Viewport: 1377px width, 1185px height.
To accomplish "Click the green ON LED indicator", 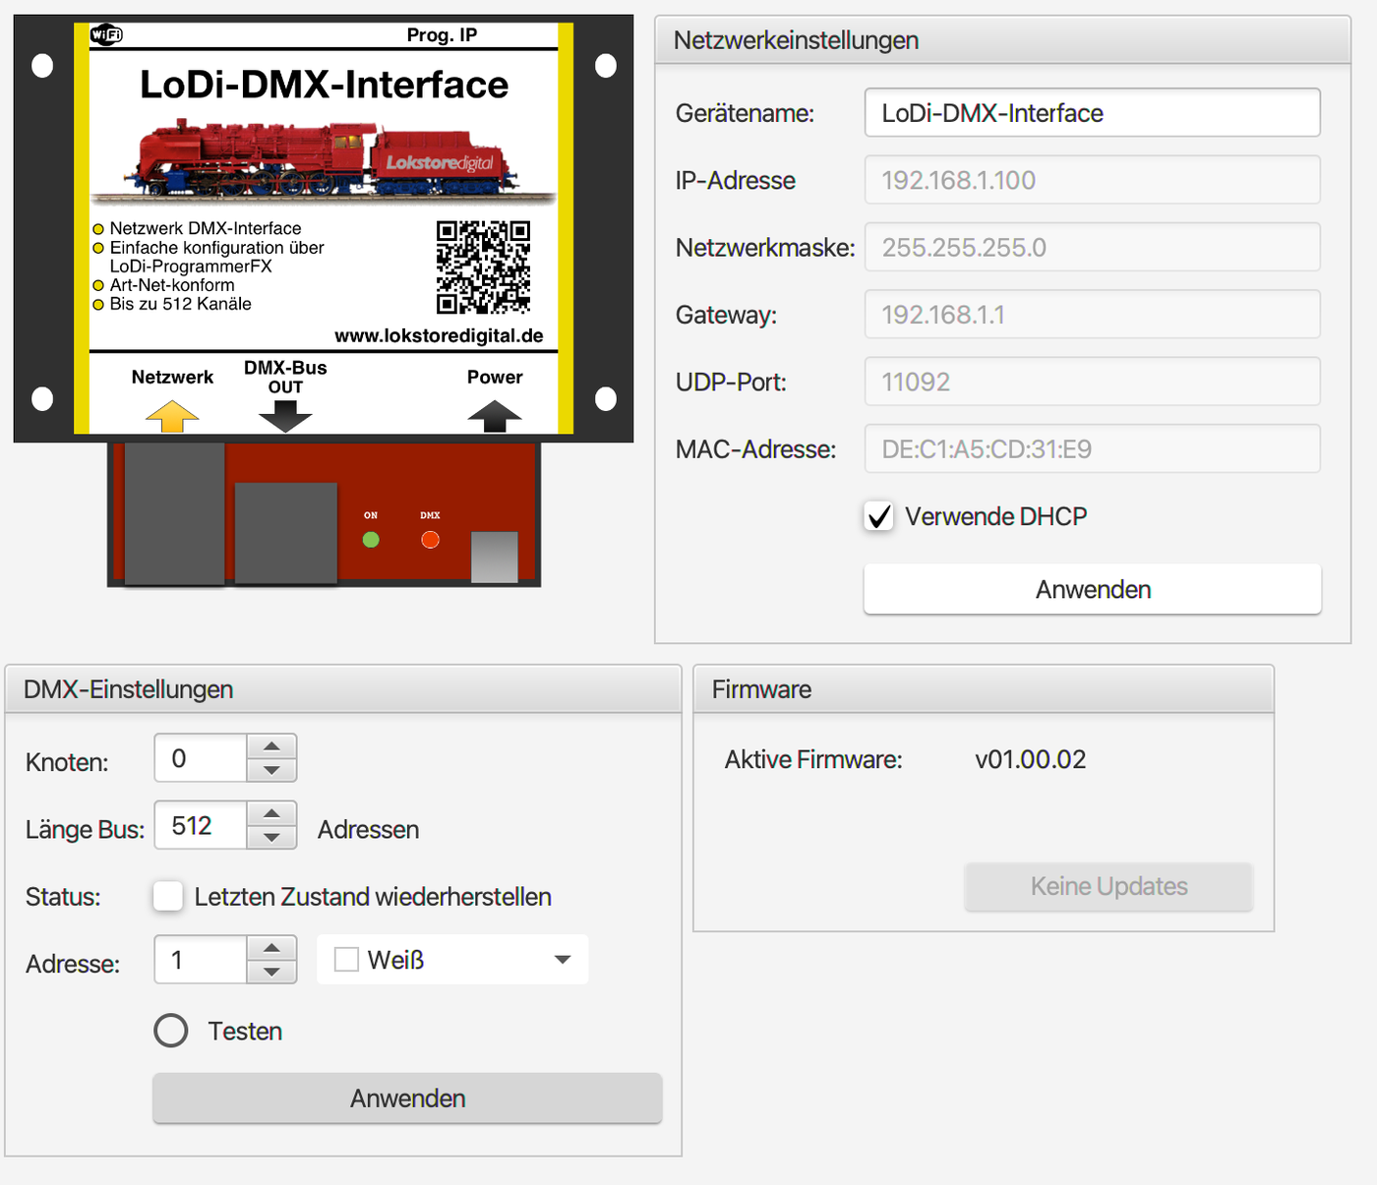I will pos(371,539).
